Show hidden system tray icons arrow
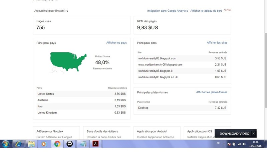Viewport: 267px width, 167px height. point(224,144)
